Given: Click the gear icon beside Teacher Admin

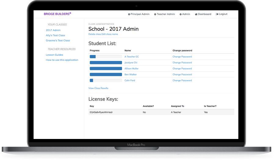Looking at the screenshot, I should 155,14.
